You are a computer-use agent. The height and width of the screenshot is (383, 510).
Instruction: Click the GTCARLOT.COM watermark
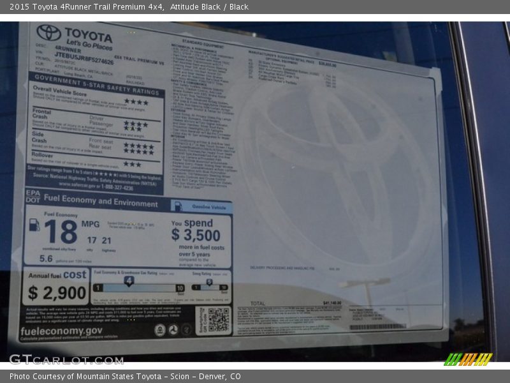click(66, 360)
